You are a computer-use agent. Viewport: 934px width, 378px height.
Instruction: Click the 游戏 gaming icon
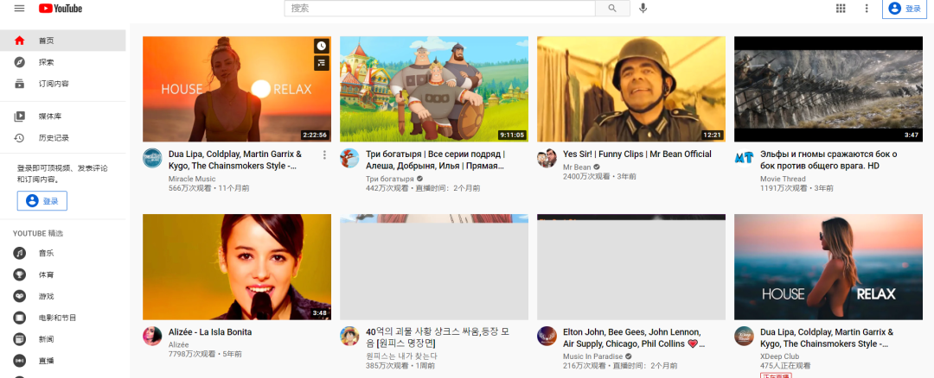(x=20, y=296)
